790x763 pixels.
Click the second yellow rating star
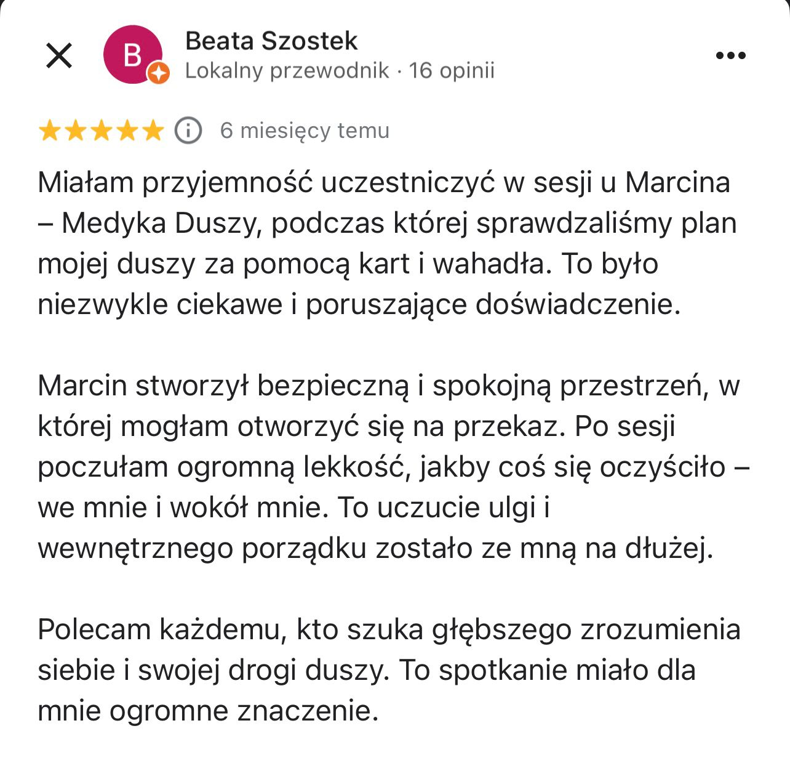75,131
